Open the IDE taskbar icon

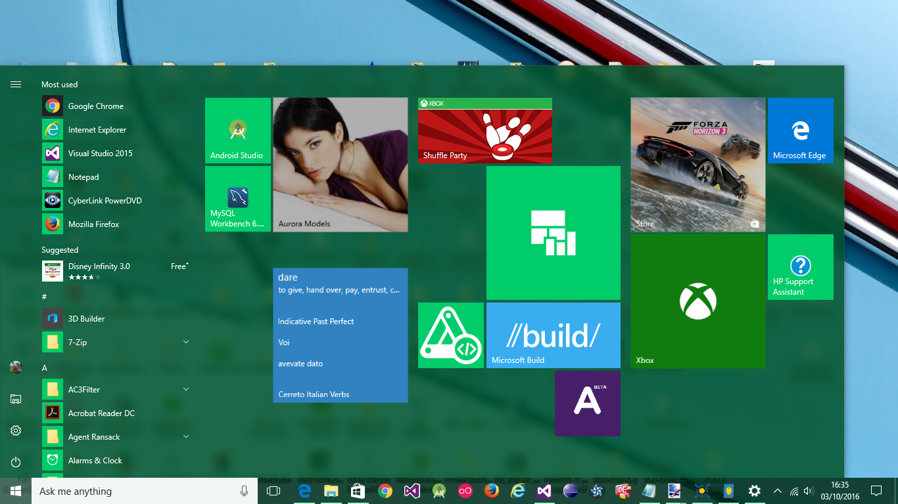[623, 491]
